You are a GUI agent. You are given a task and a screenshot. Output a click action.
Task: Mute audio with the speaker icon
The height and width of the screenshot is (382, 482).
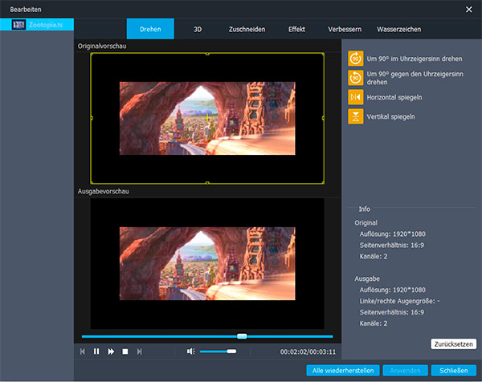[191, 351]
